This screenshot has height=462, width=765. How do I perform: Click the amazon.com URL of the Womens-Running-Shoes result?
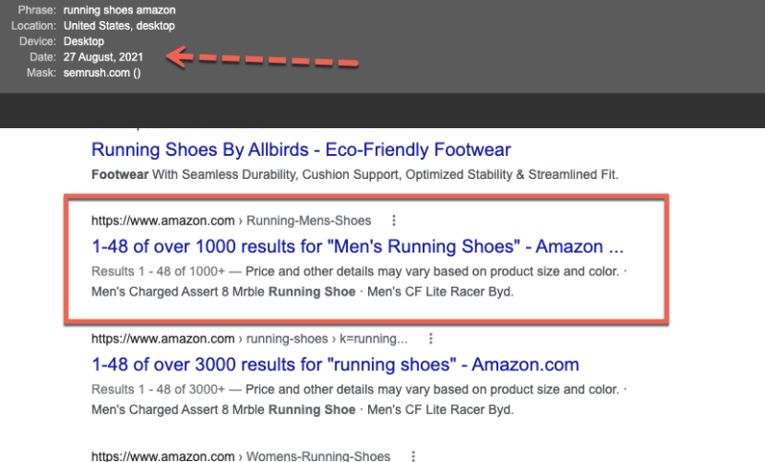click(x=163, y=455)
